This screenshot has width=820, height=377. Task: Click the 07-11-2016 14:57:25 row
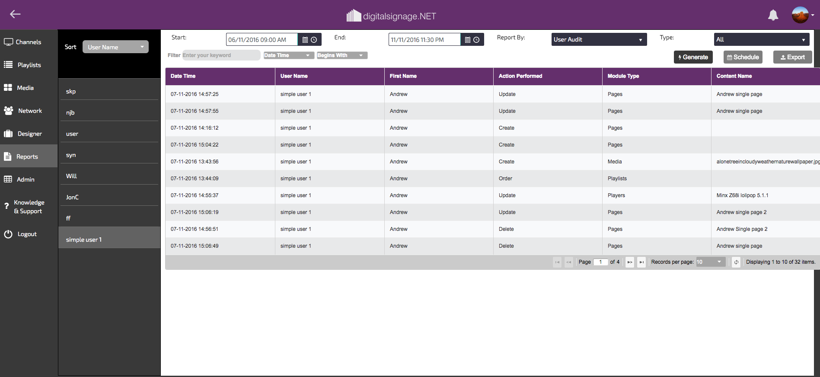tap(492, 94)
